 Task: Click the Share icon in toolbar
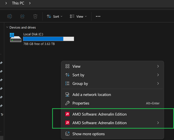[x=23, y=16]
